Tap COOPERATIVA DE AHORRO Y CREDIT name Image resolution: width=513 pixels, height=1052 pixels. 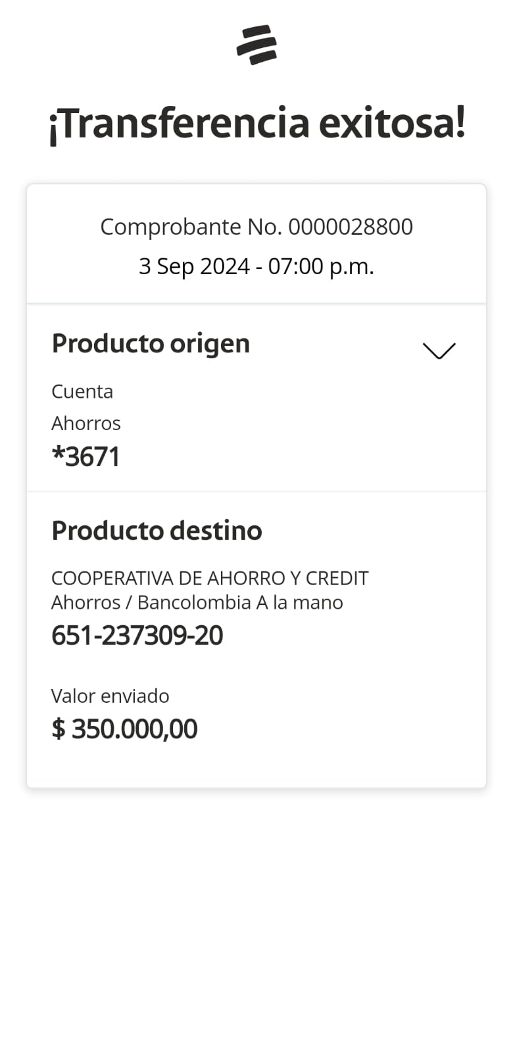pyautogui.click(x=210, y=579)
